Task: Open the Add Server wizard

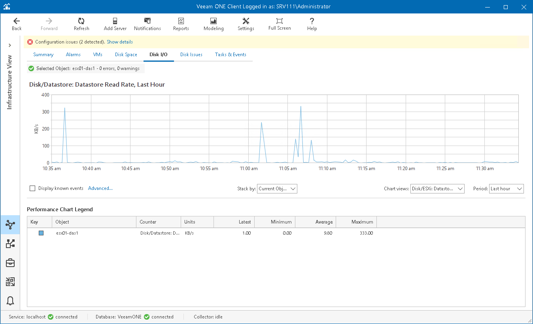Action: (115, 24)
